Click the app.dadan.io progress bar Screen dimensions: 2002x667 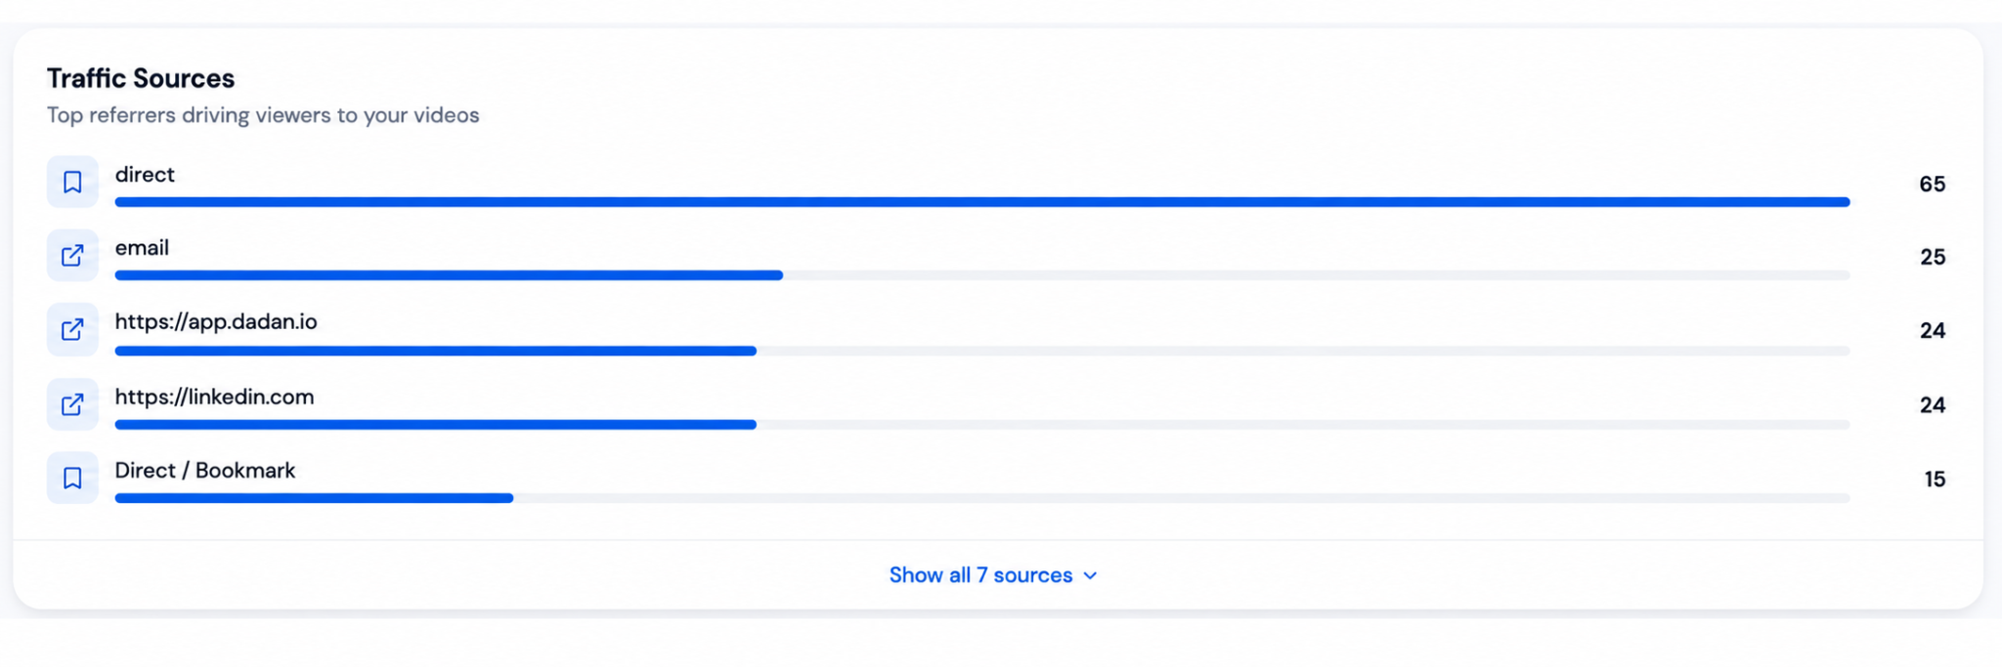tap(982, 351)
